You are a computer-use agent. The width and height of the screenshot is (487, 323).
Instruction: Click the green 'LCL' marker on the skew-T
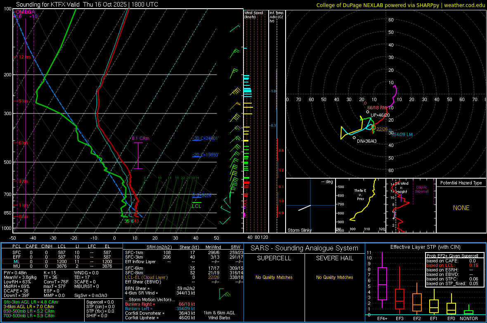click(196, 206)
